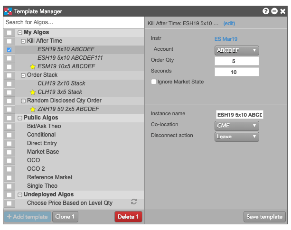Open the Disconnect action Leave dropdown
The image size is (291, 230).
236,137
